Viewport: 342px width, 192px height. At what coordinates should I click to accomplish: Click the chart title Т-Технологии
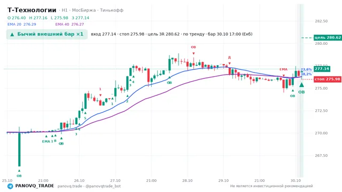click(x=32, y=10)
